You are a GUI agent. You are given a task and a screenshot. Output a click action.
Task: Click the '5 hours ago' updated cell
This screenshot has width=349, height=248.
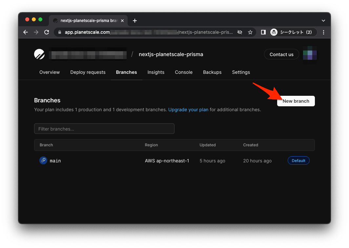(212, 161)
